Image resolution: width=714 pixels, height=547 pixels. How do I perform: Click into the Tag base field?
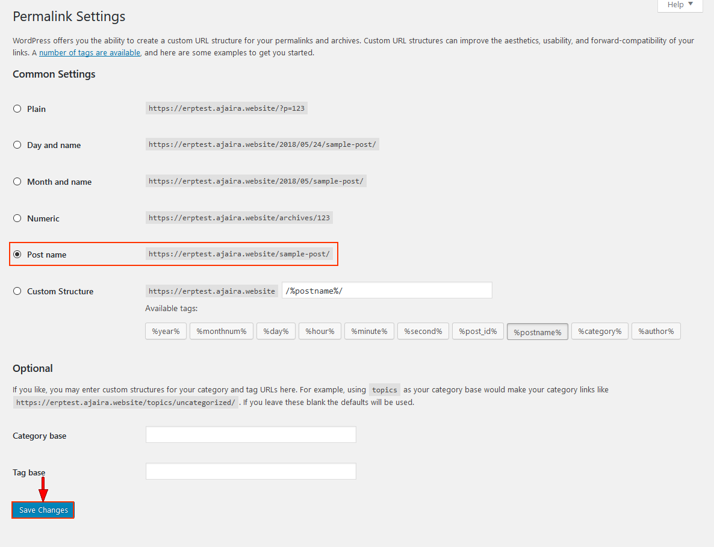click(251, 471)
